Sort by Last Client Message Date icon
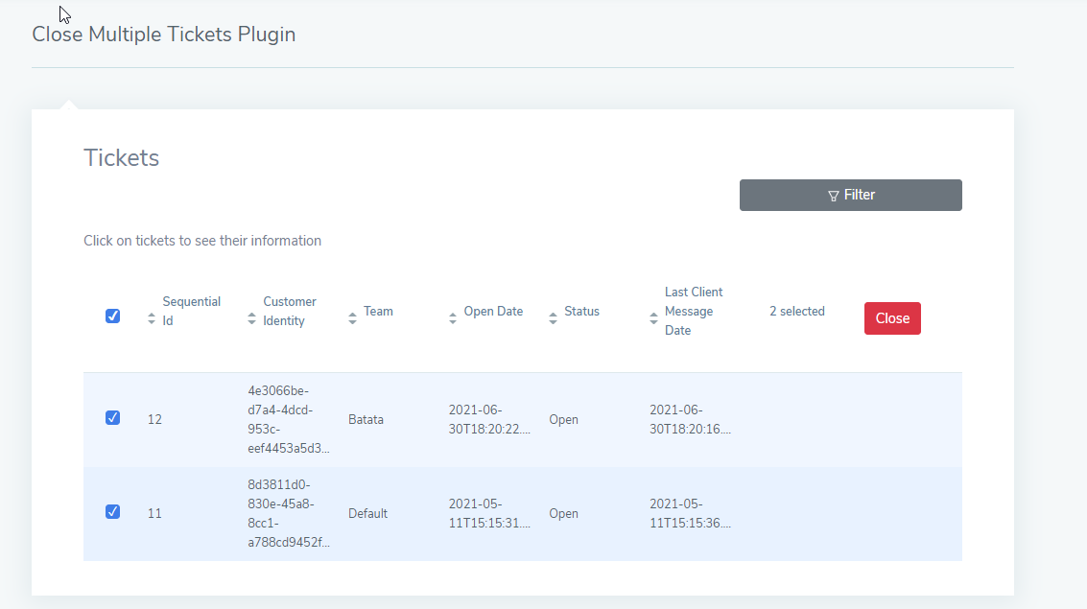This screenshot has width=1087, height=609. tap(653, 318)
